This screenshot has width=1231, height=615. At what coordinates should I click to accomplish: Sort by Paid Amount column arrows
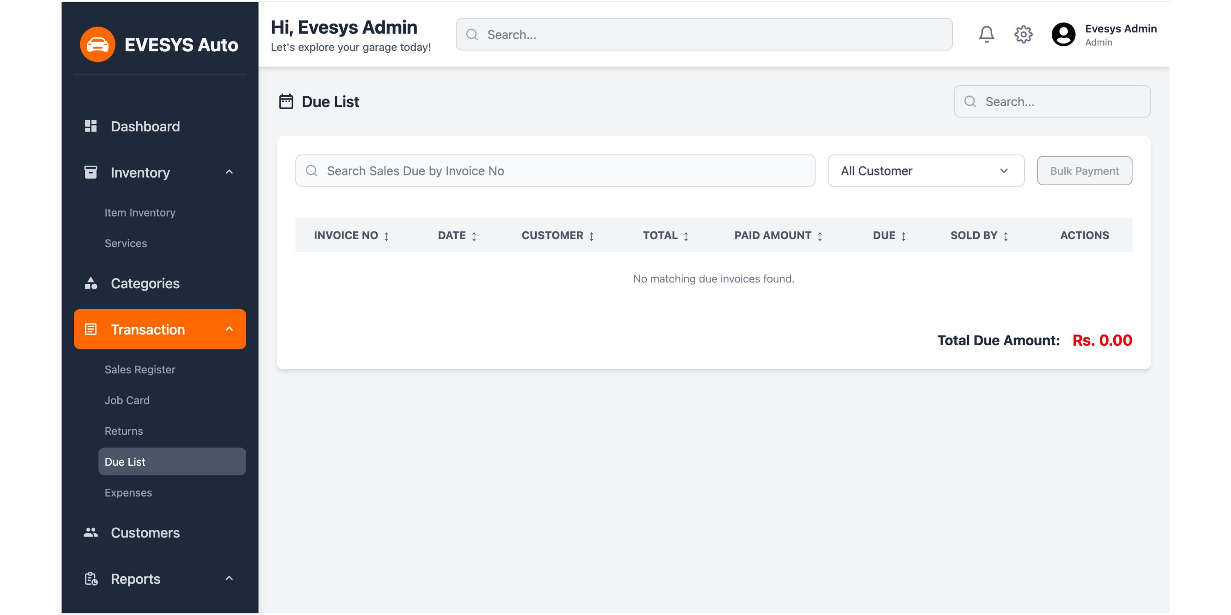pos(819,236)
